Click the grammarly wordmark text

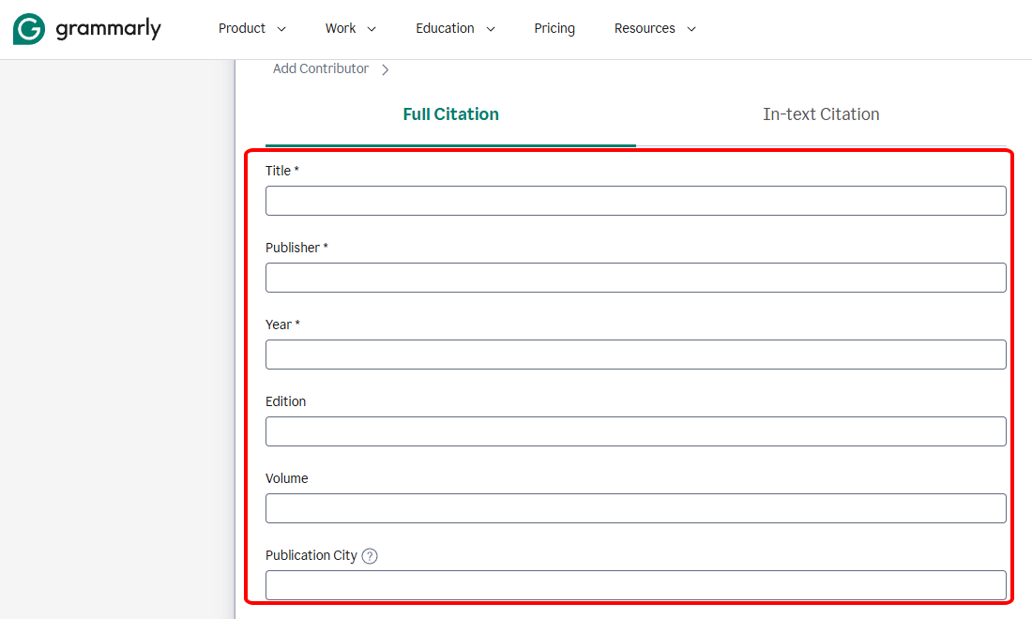109,29
